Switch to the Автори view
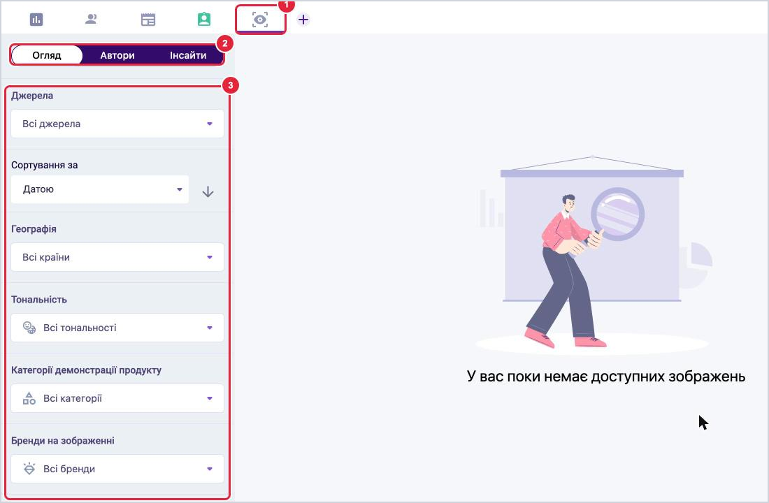The height and width of the screenshot is (503, 769). [117, 55]
